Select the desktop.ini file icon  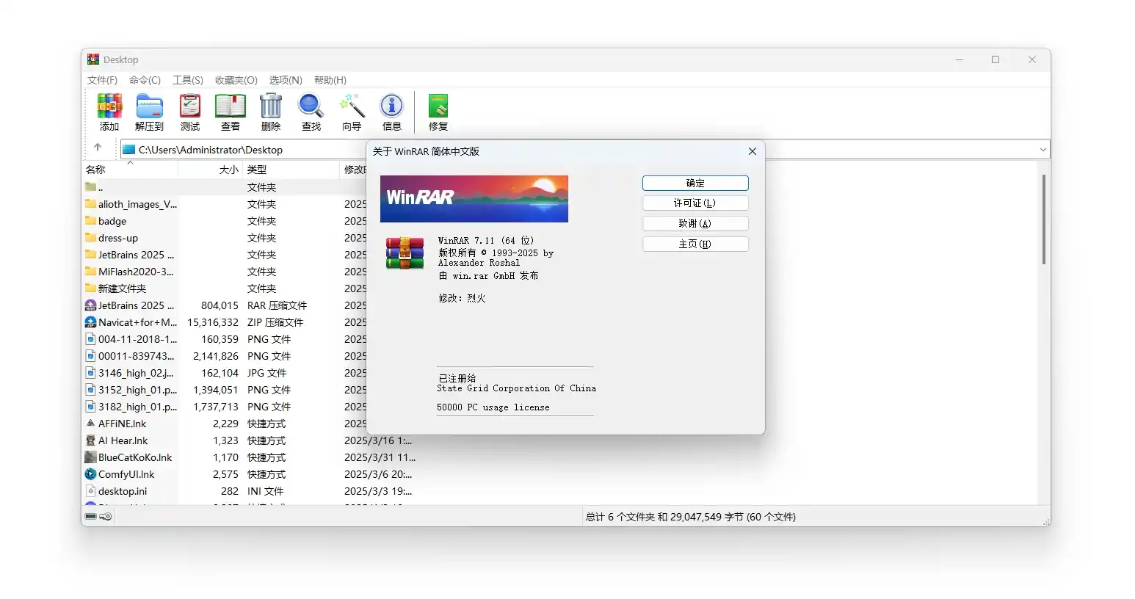(x=91, y=491)
